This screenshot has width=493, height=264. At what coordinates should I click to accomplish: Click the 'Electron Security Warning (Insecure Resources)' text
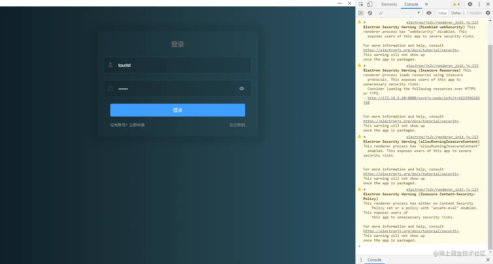pyautogui.click(x=412, y=70)
